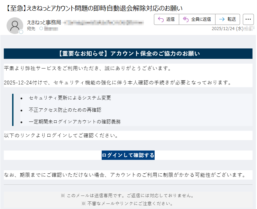Click the bullet item 不正アクセス防止のための再確認
The height and width of the screenshot is (209, 257).
pos(65,110)
